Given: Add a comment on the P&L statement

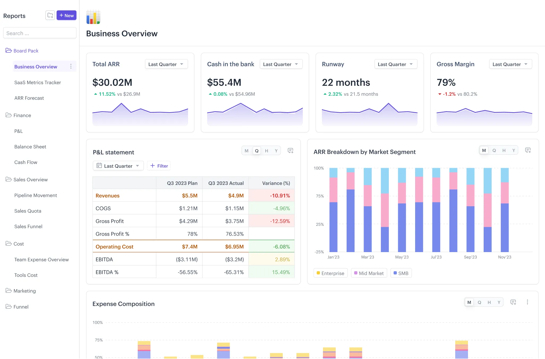Looking at the screenshot, I should pos(290,151).
